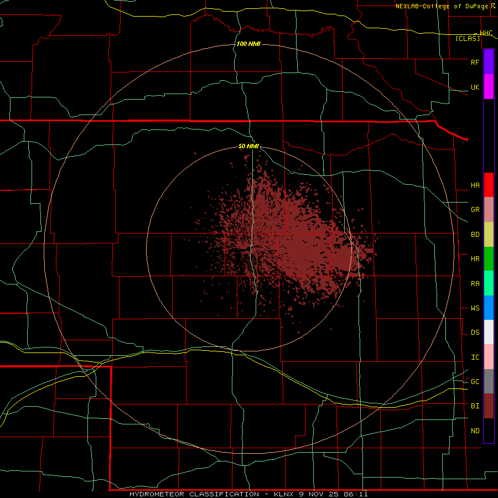Click the IC legend label
Viewport: 498px width, 498px height.
[475, 357]
